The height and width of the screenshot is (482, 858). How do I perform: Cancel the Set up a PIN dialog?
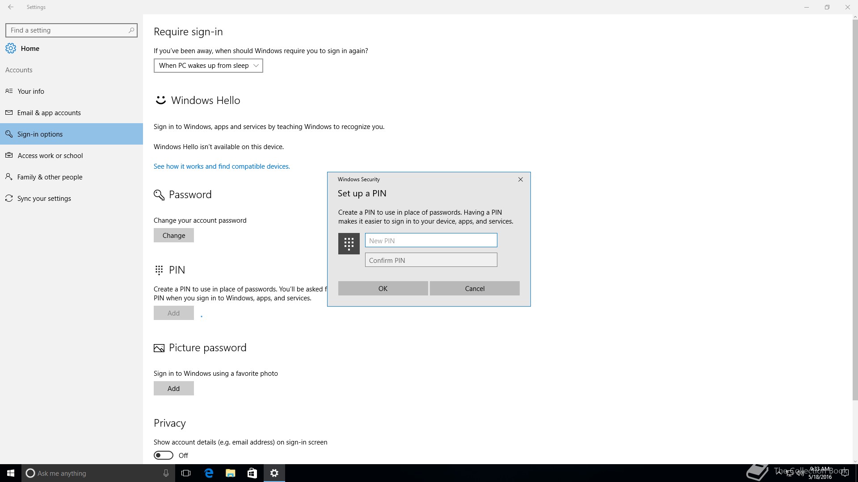tap(475, 288)
